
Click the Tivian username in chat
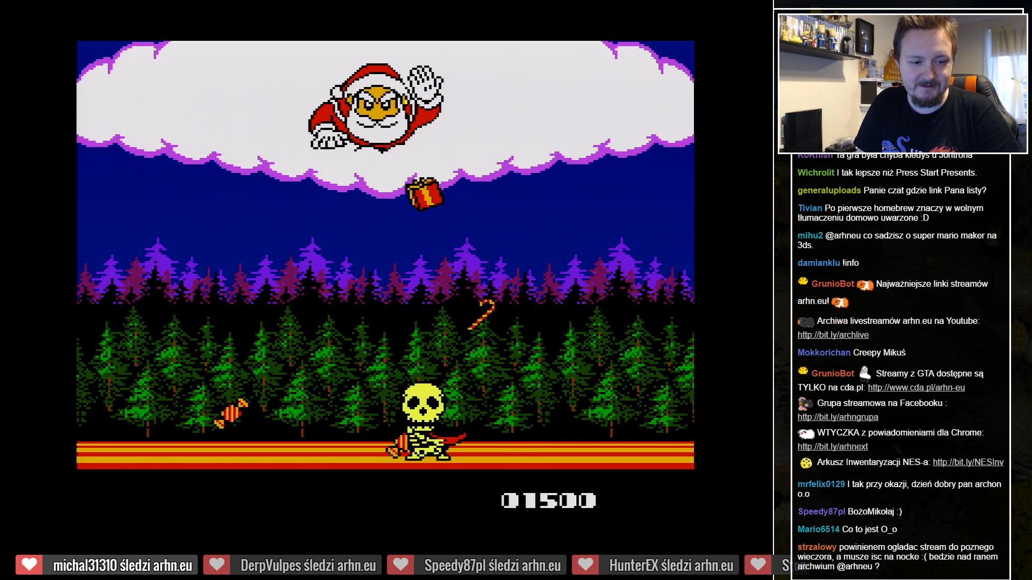pos(810,208)
